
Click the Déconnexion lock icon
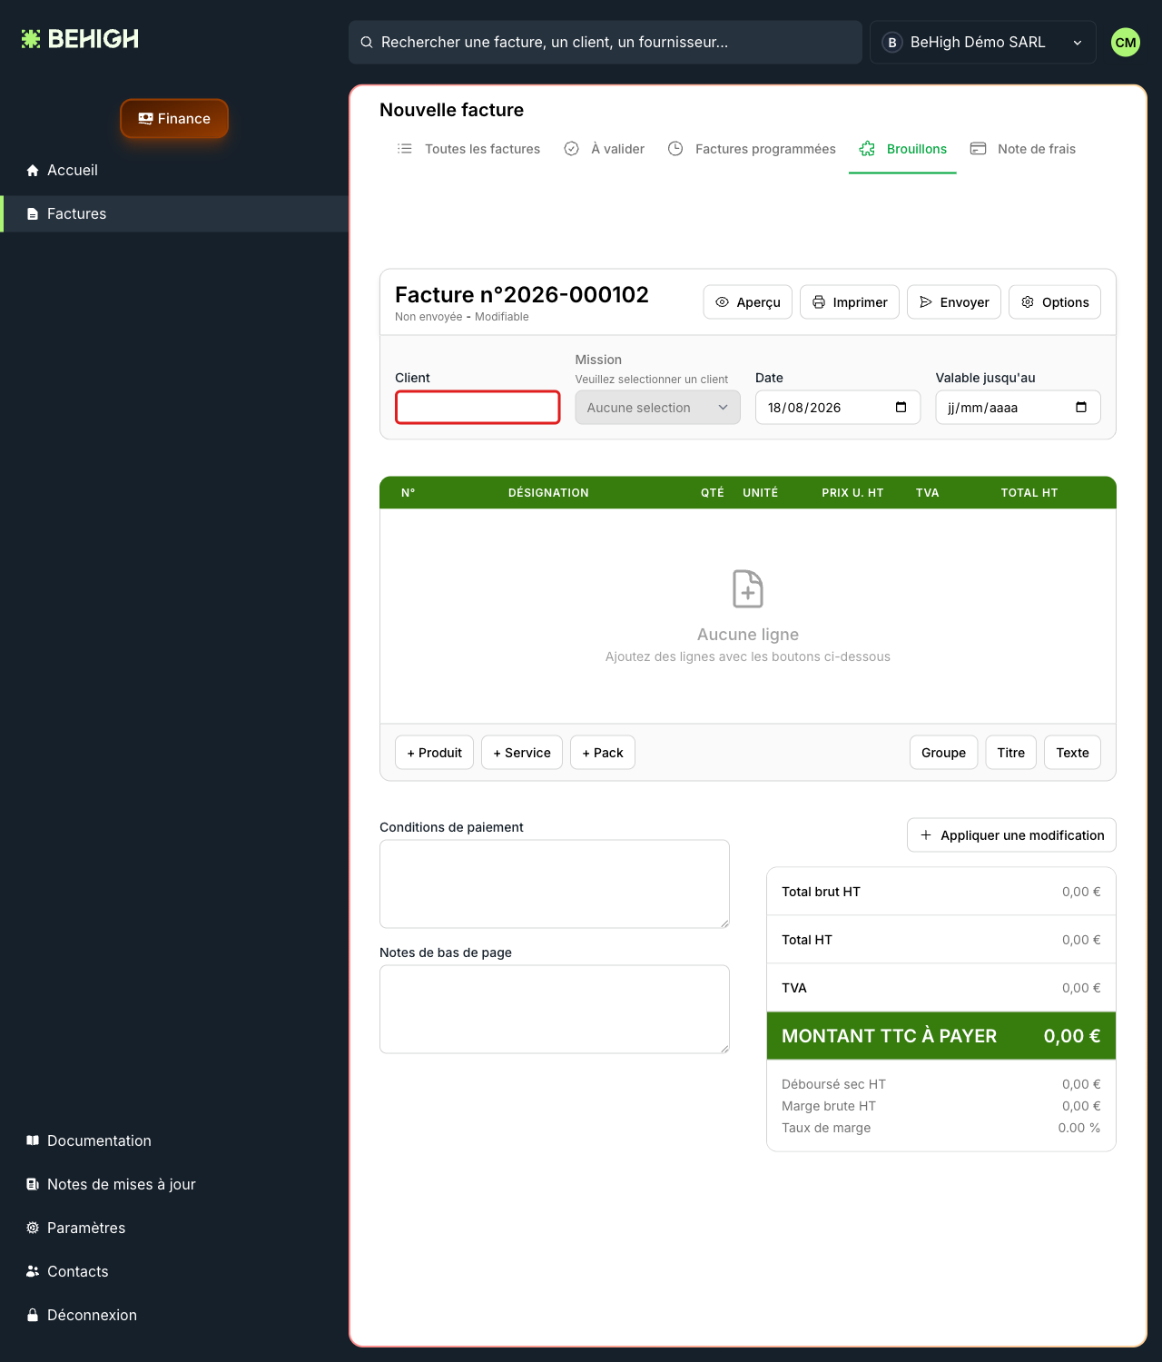(33, 1315)
